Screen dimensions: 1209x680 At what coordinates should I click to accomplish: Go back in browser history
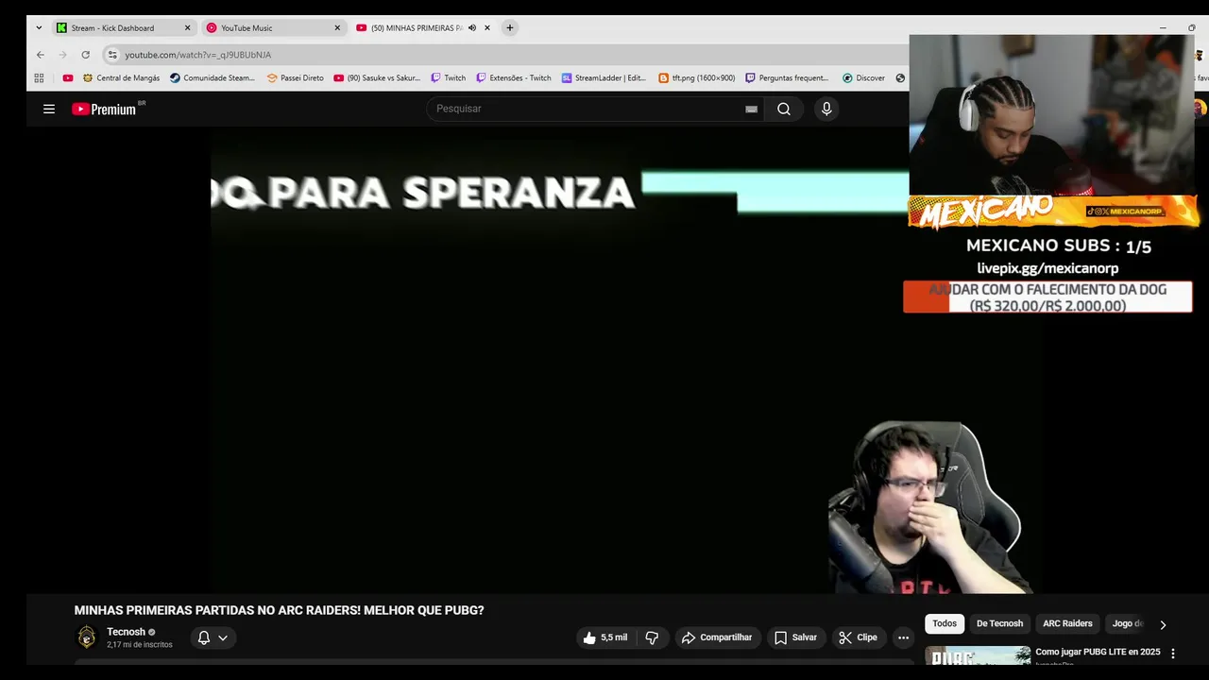[40, 55]
